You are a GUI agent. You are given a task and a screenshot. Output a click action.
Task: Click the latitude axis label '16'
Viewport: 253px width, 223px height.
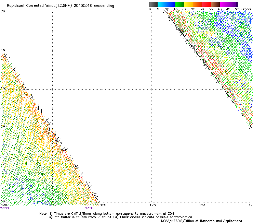pos(3,88)
